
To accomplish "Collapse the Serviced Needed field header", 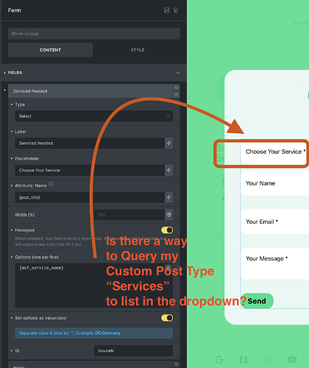I will tap(90, 91).
